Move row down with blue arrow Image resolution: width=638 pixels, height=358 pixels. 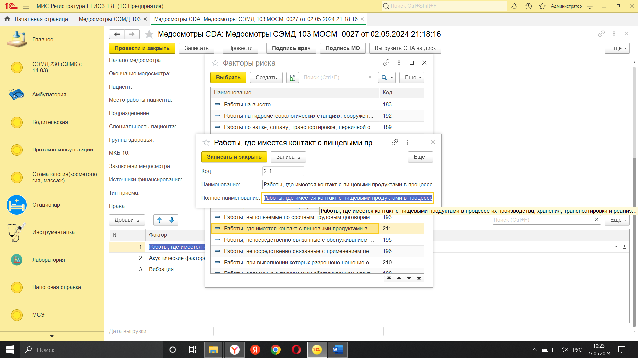point(172,220)
